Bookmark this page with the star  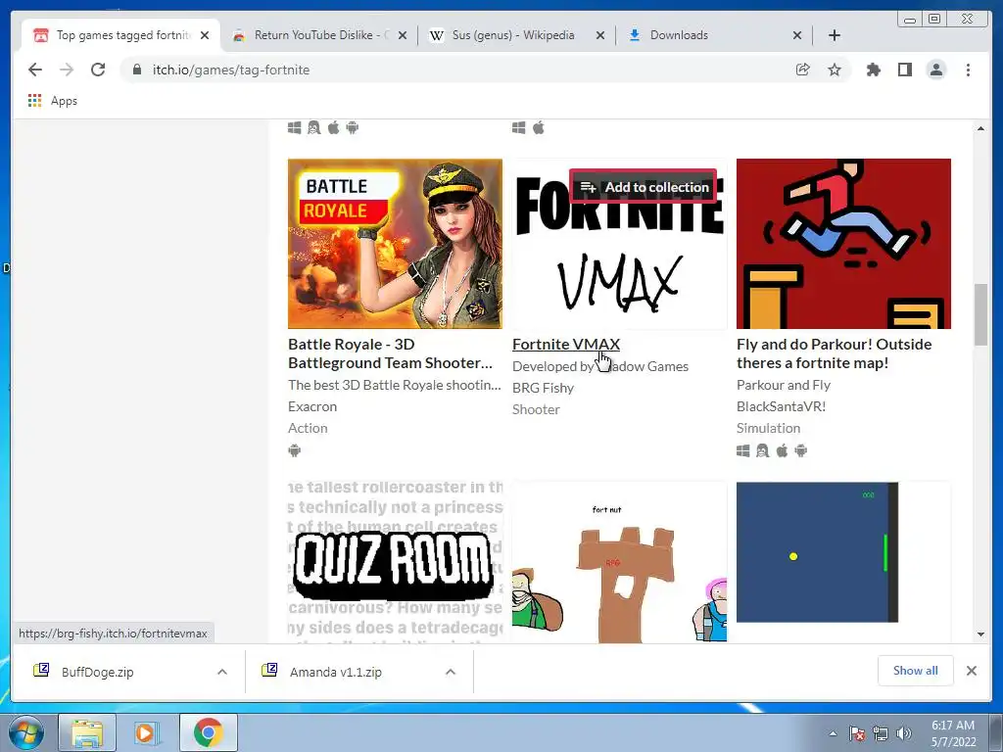coord(835,70)
